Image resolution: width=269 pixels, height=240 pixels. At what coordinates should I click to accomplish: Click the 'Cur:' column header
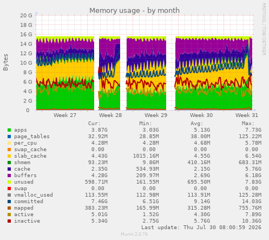click(94, 124)
